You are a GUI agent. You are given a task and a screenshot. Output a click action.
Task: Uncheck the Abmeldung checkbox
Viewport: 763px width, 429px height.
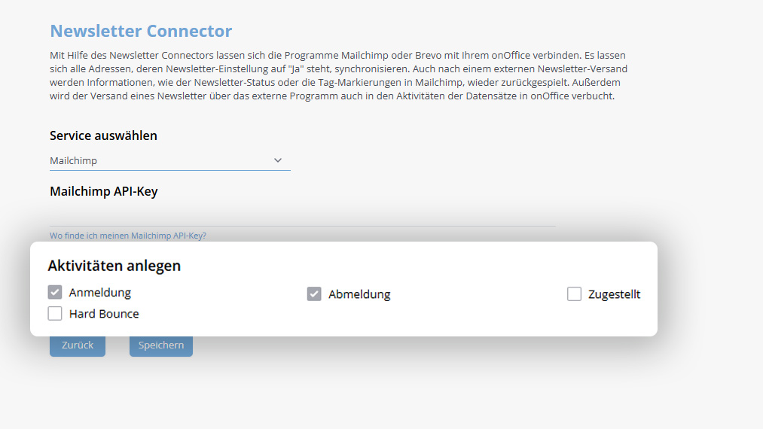tap(314, 294)
